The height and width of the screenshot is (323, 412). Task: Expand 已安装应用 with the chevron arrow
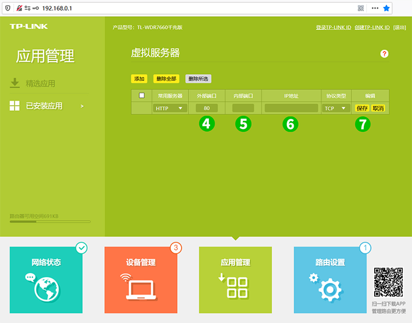tap(82, 106)
